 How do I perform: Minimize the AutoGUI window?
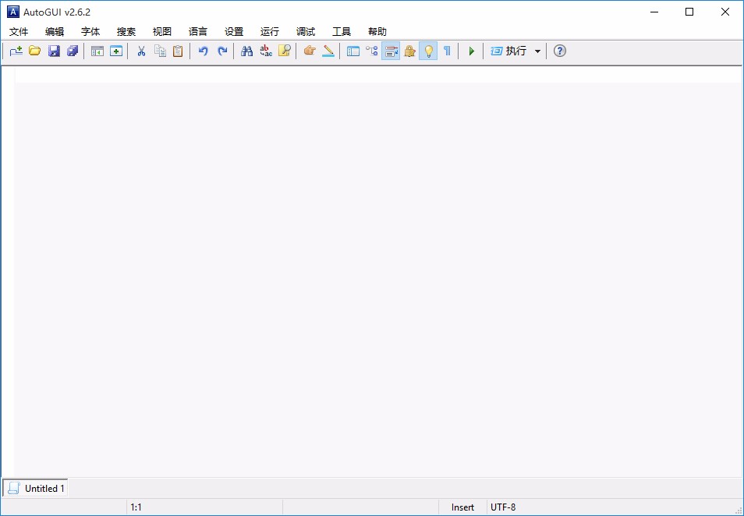coord(654,12)
